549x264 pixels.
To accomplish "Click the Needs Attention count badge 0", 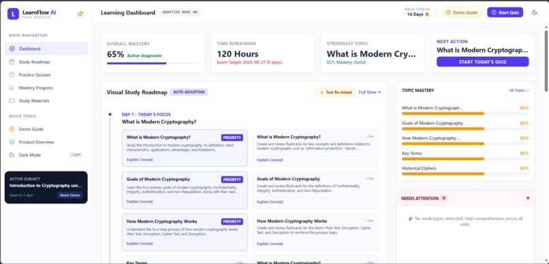I will [x=443, y=198].
